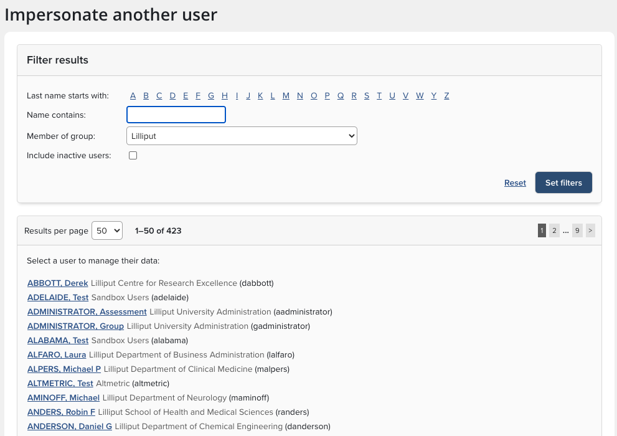
Task: Select user ANDERSON, Daniel G
Action: [x=70, y=427]
